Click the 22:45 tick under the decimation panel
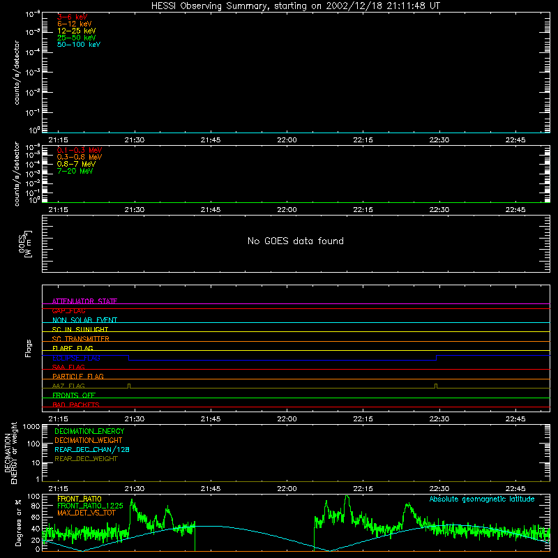The image size is (558, 558). point(515,489)
